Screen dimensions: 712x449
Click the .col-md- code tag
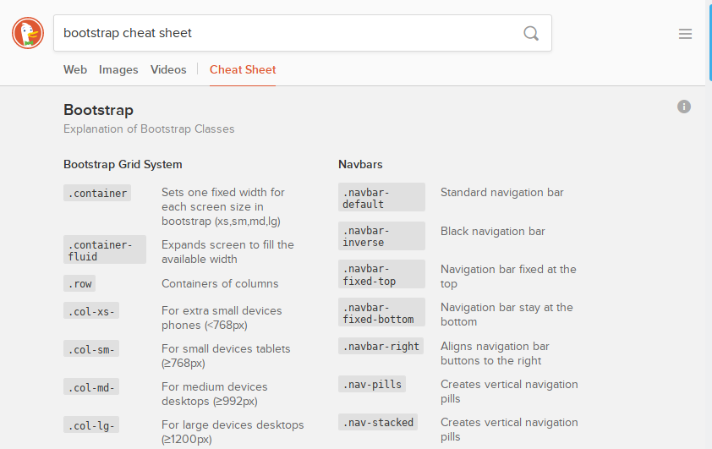(91, 387)
